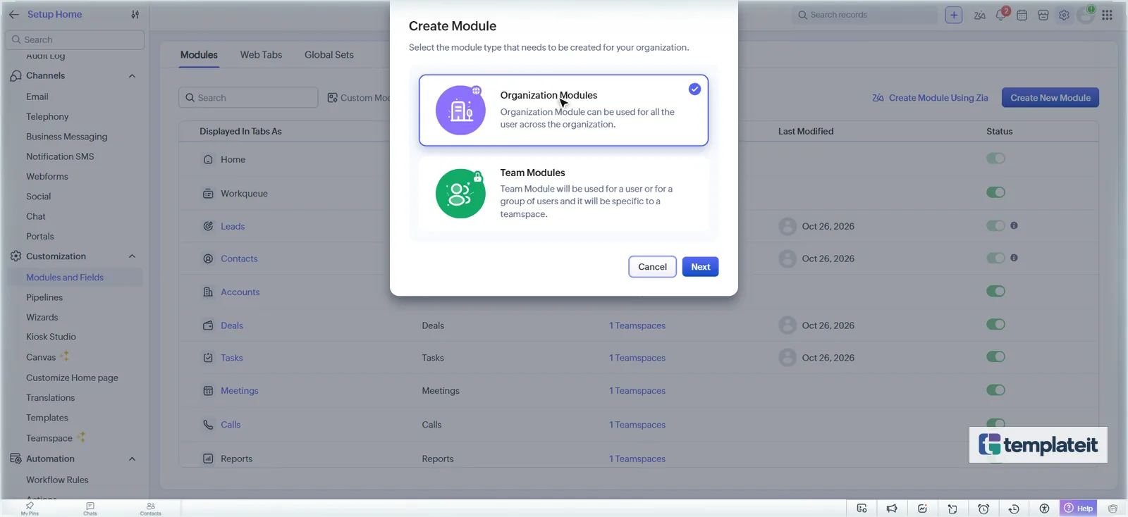Click the accessibility icon in bottom bar
Screen dimensions: 1128x517
(1044, 509)
